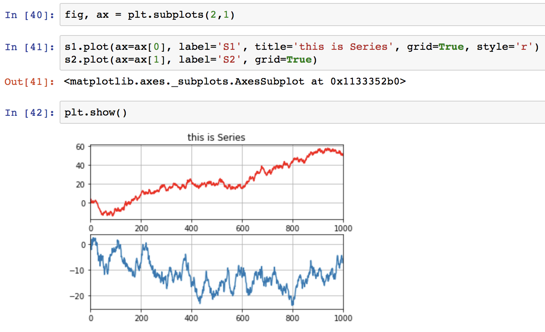Click the red S1 series plot
This screenshot has height=332, width=545.
click(x=217, y=182)
